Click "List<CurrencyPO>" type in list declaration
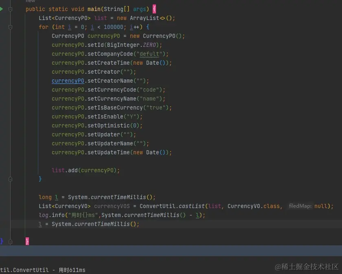The height and width of the screenshot is (274, 342). coord(65,18)
